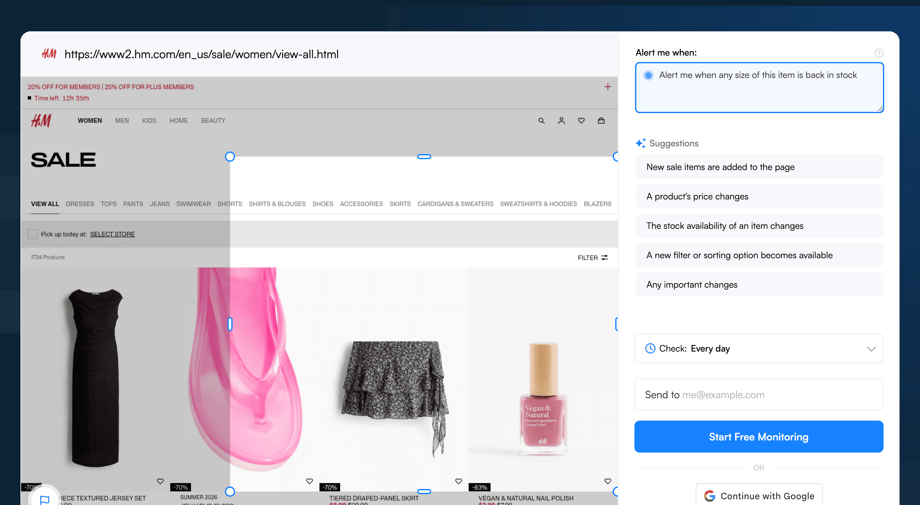Click the Alert me when text area

tap(759, 88)
